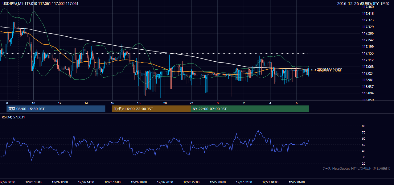394x185 pixels.
Task: Click the NY 22:00-07:00 JST session bar
Action: click(x=250, y=109)
